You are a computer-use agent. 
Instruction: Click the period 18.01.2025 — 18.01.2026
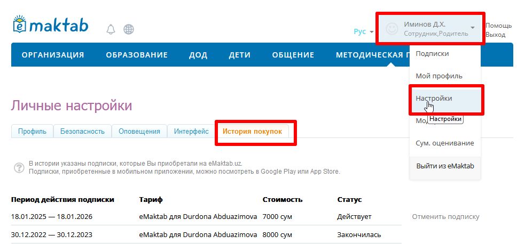click(x=52, y=217)
